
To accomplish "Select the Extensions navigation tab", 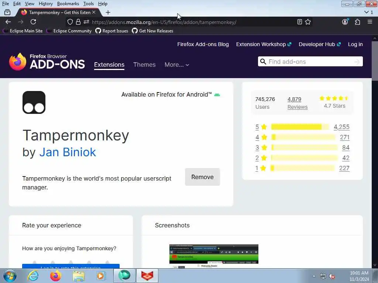I will point(109,65).
